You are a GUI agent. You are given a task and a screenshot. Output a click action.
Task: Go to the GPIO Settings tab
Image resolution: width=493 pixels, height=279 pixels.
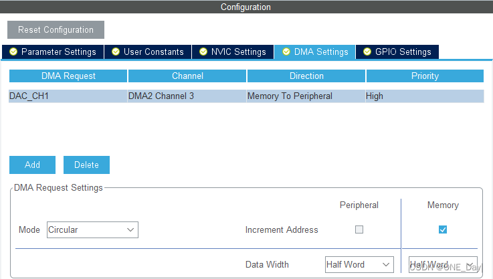[x=397, y=52]
